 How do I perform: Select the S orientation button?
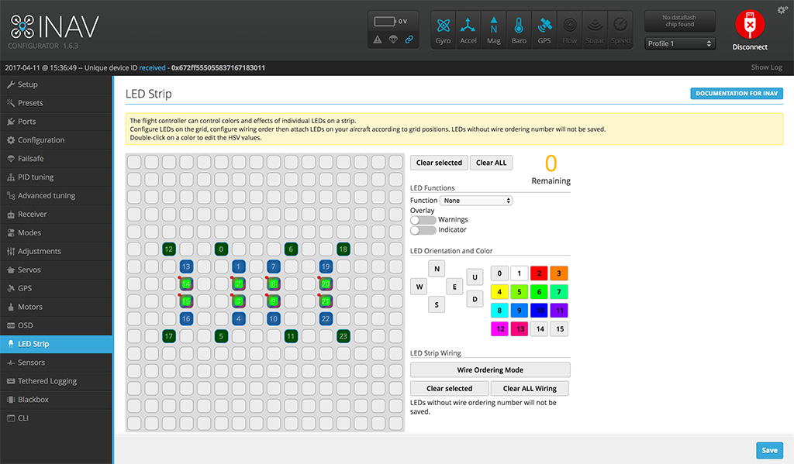pos(437,304)
